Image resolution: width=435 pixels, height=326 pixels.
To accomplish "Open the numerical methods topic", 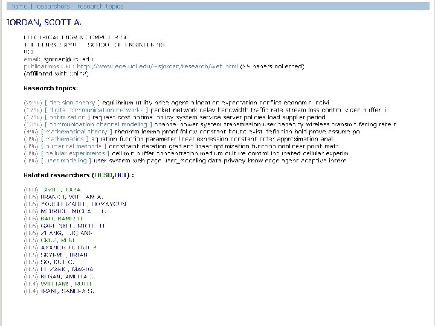I will tap(74, 146).
